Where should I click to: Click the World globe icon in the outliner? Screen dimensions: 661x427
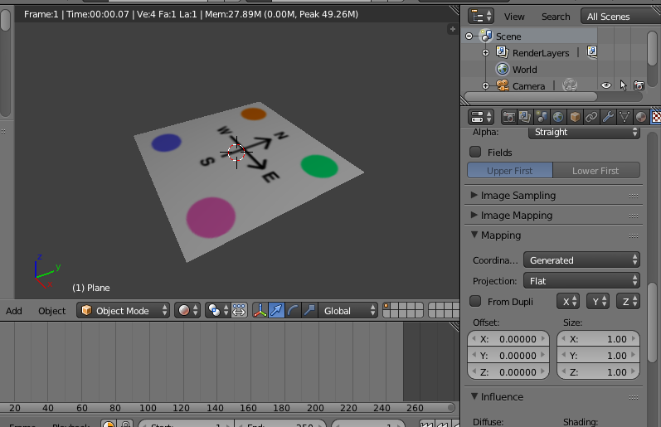(x=503, y=69)
